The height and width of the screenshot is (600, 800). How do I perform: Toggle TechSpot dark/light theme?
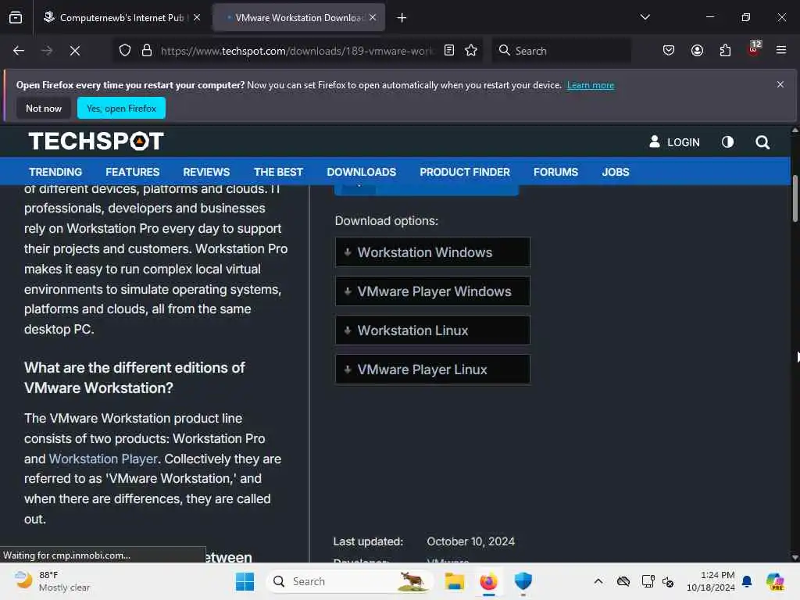coord(727,142)
